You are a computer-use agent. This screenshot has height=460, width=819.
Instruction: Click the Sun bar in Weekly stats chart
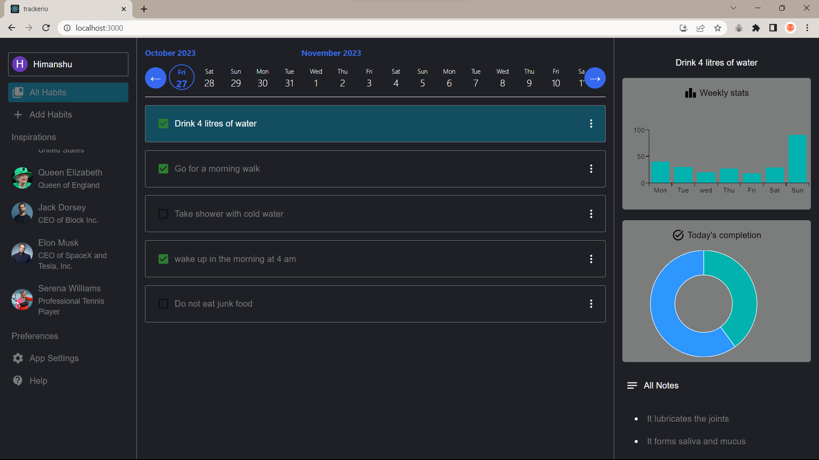pyautogui.click(x=797, y=159)
